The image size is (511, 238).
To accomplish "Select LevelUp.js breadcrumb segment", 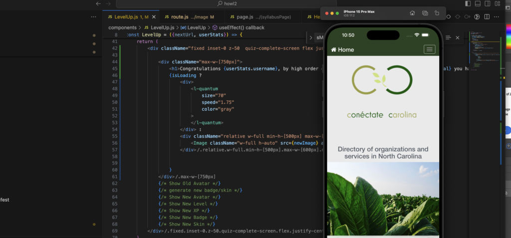I will pyautogui.click(x=159, y=28).
